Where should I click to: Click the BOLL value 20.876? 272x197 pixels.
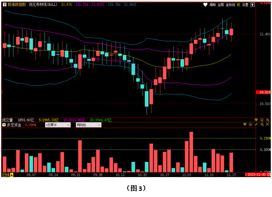[x=67, y=4]
